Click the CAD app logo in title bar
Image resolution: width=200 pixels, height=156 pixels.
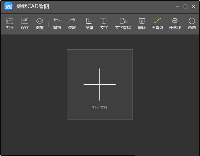pos(8,7)
